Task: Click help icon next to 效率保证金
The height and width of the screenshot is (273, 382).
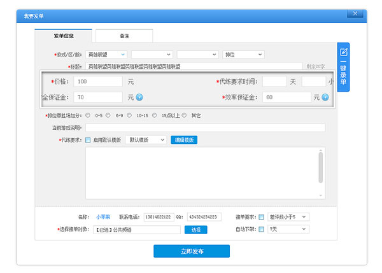Action: (325, 97)
